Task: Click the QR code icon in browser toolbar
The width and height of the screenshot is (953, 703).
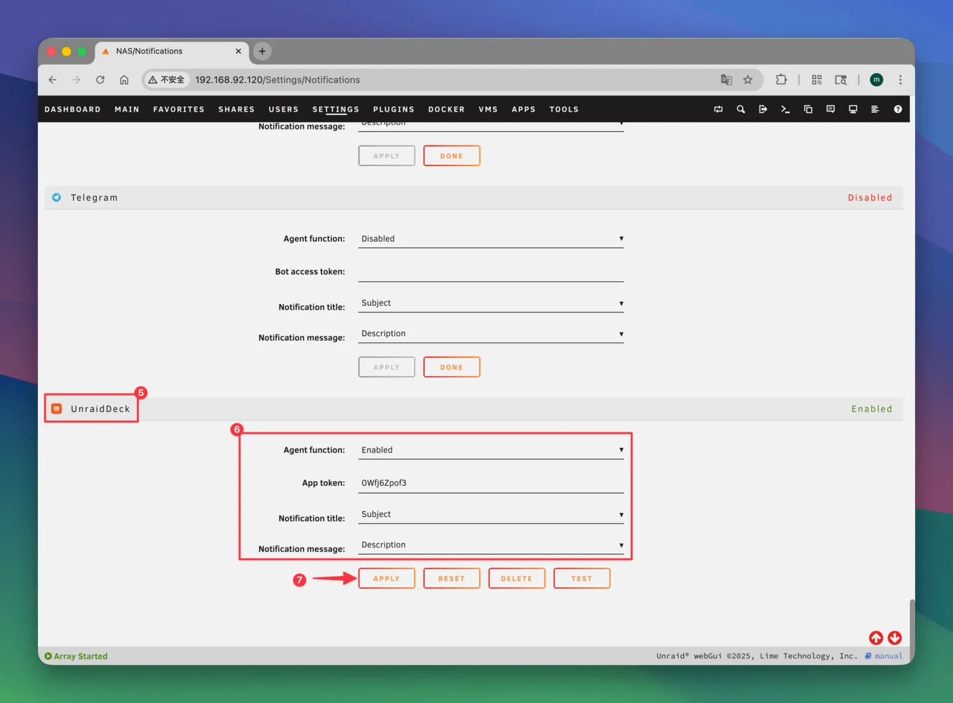Action: tap(817, 80)
